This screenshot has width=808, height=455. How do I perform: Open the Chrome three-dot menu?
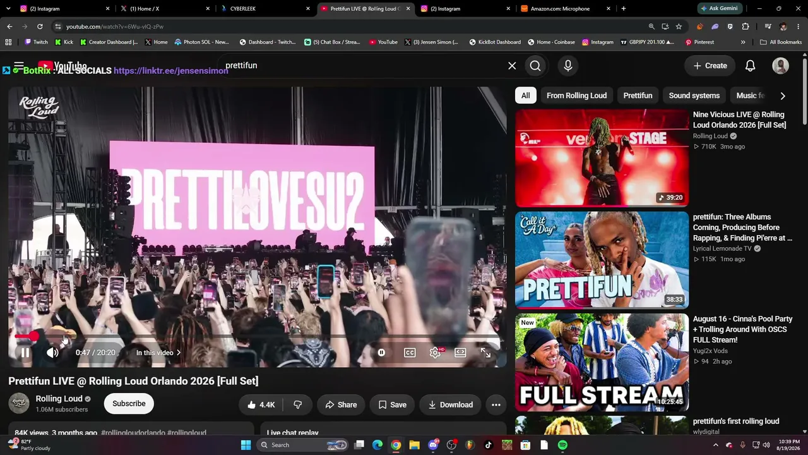[x=799, y=27]
